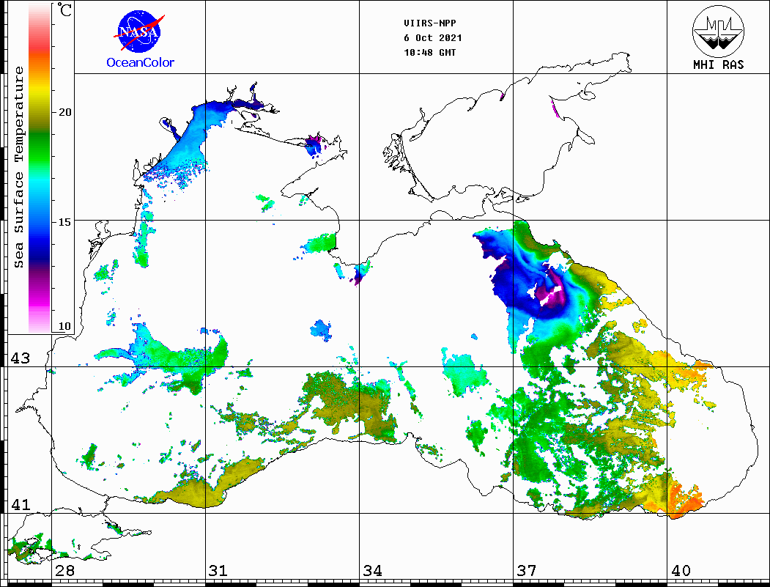Click the 15 tick label on colorbar

tap(64, 222)
